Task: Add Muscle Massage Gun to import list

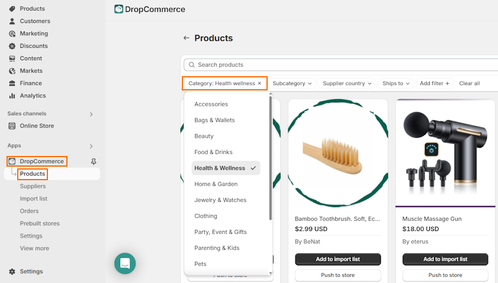Action: point(445,259)
